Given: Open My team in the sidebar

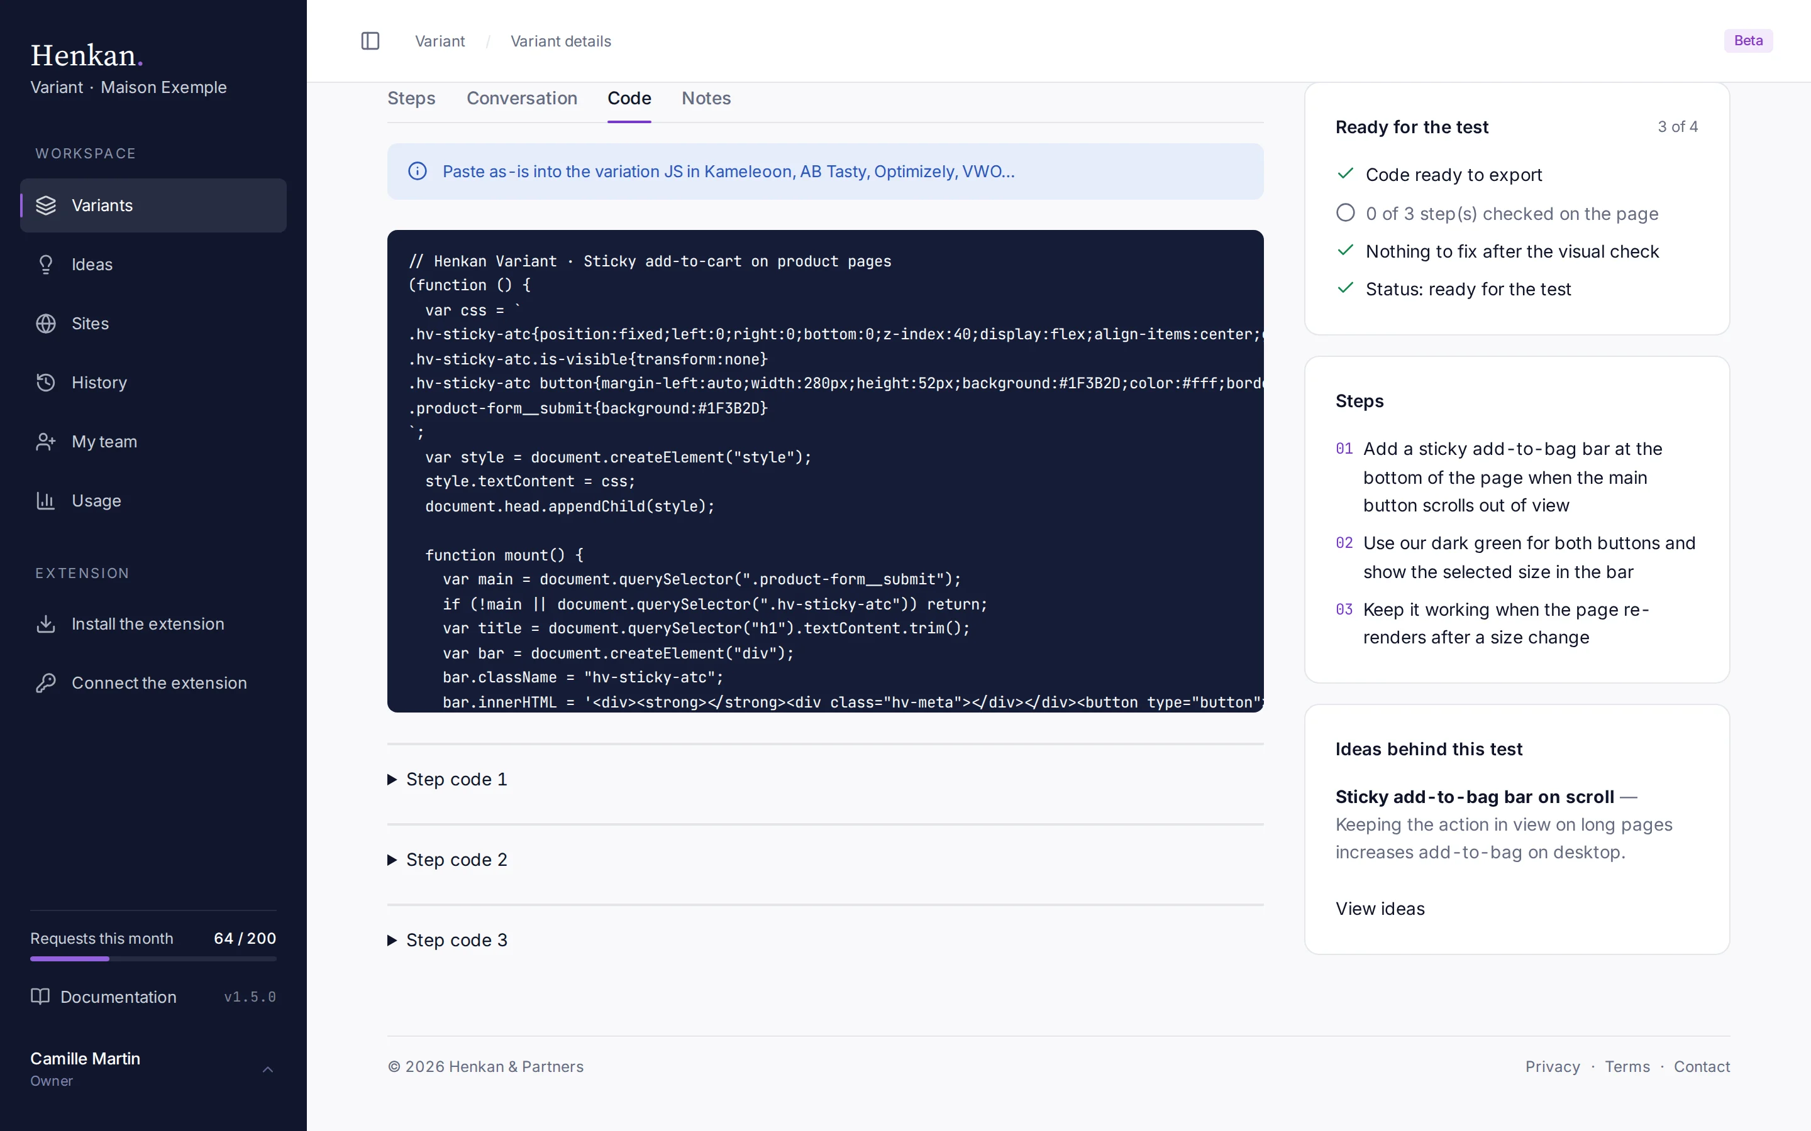Looking at the screenshot, I should [153, 442].
